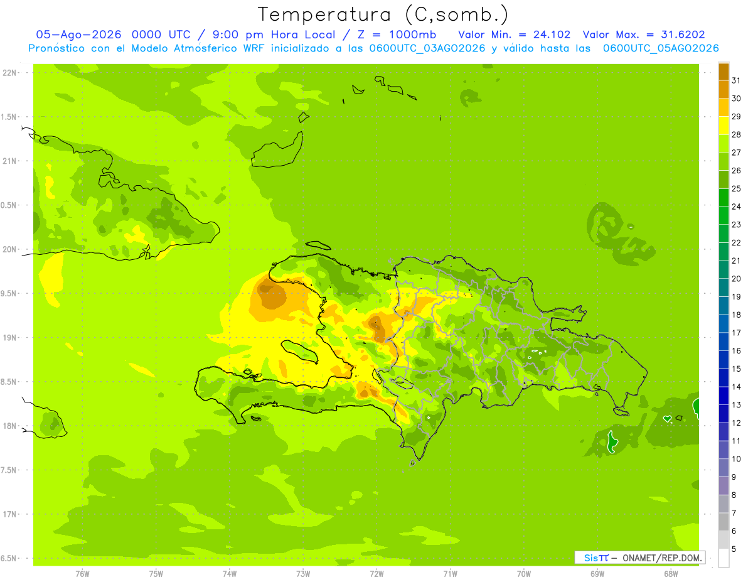The height and width of the screenshot is (582, 753).
Task: Pick the purple legend band between 9 and 10
Action: pyautogui.click(x=724, y=468)
